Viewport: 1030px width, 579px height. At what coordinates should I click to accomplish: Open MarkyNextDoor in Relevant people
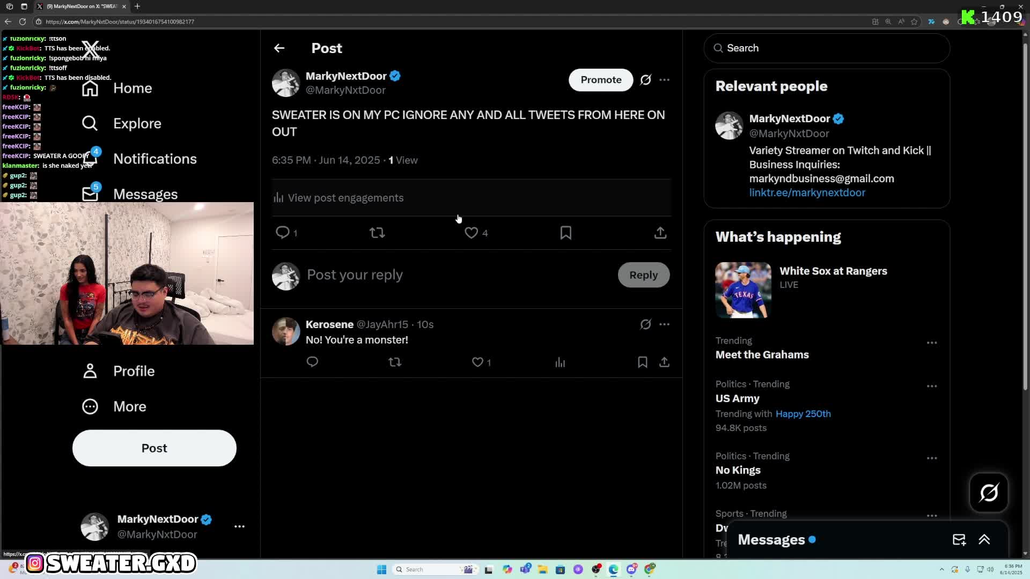coord(790,118)
